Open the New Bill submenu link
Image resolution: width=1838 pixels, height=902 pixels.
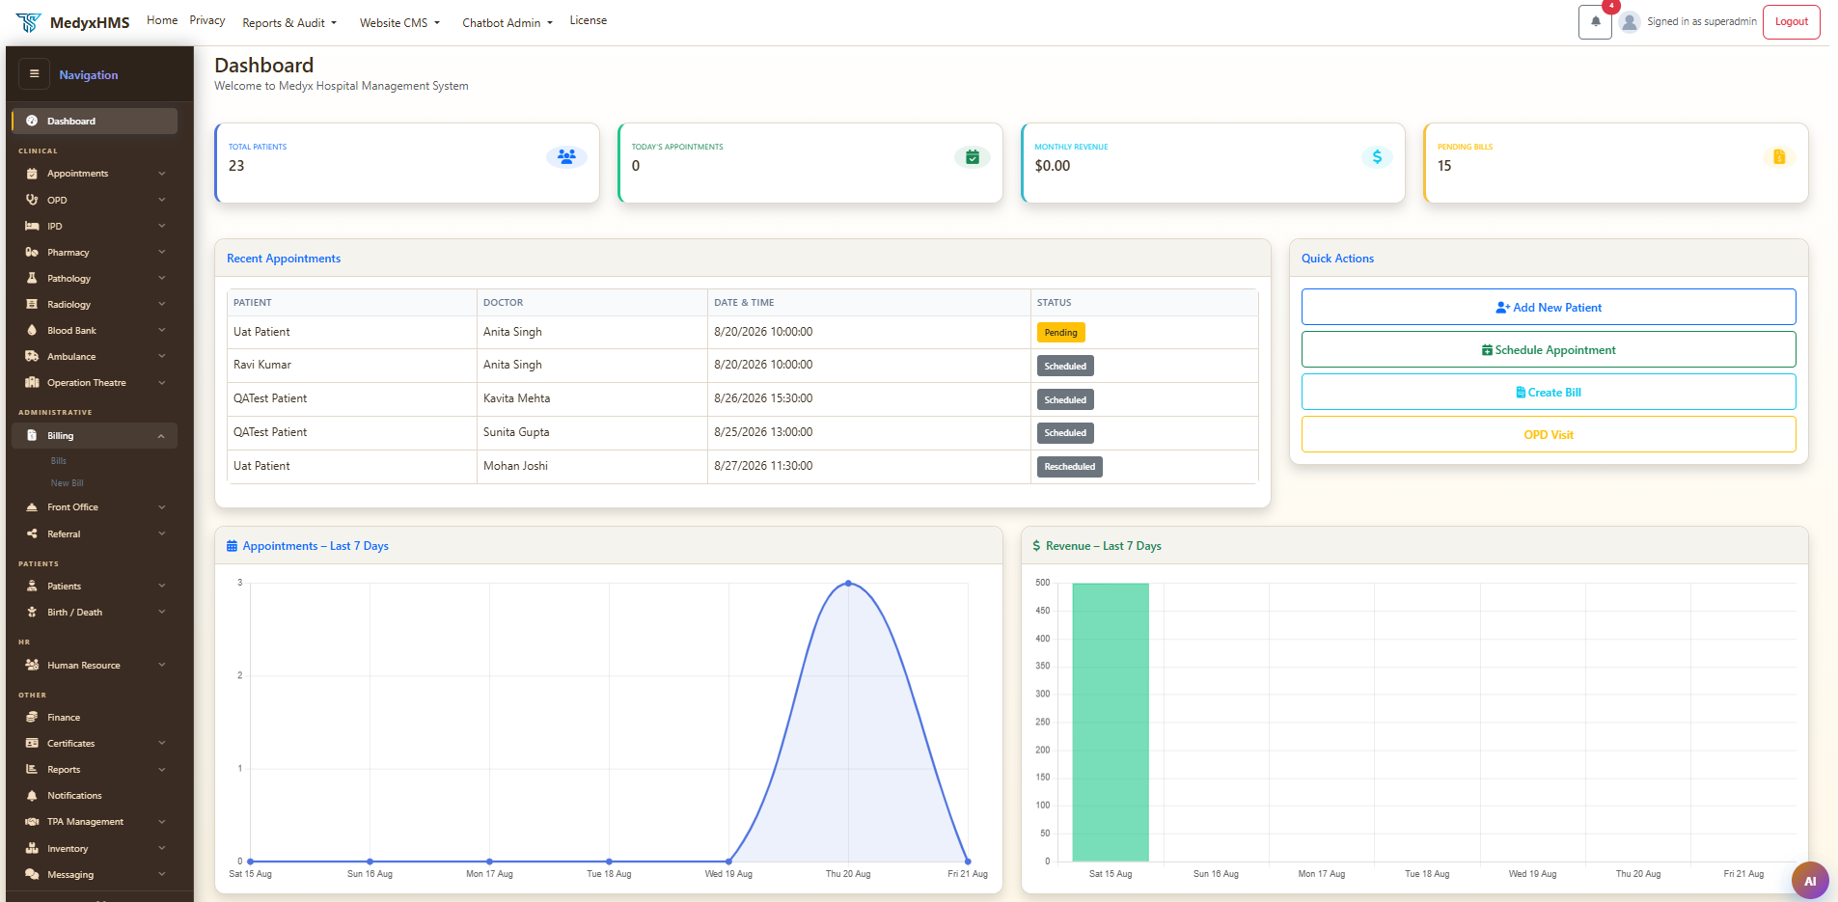tap(67, 483)
